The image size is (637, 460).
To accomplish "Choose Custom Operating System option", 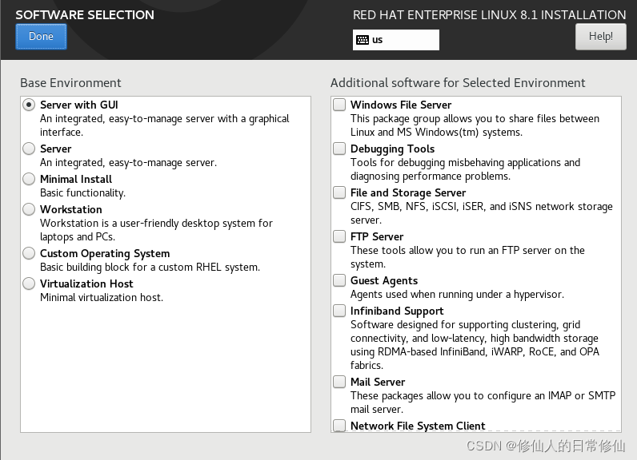I will (x=29, y=253).
